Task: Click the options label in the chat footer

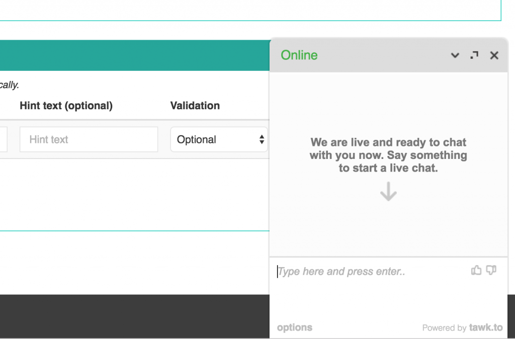Action: pyautogui.click(x=294, y=327)
